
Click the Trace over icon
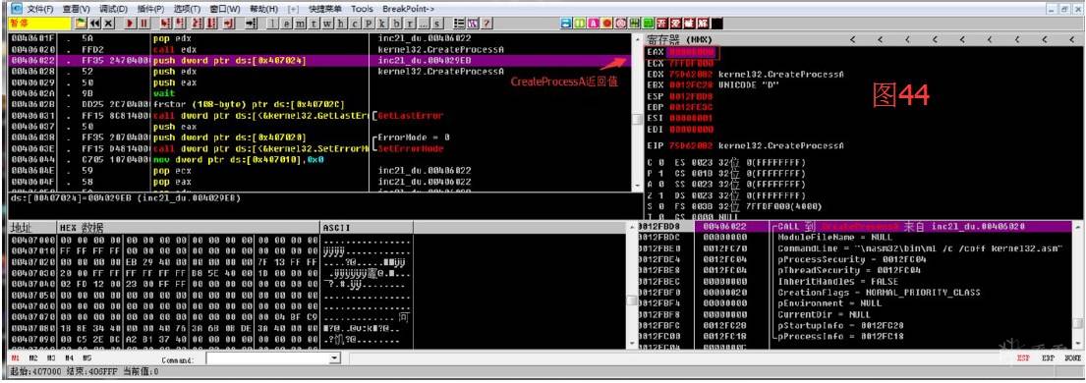click(x=211, y=23)
